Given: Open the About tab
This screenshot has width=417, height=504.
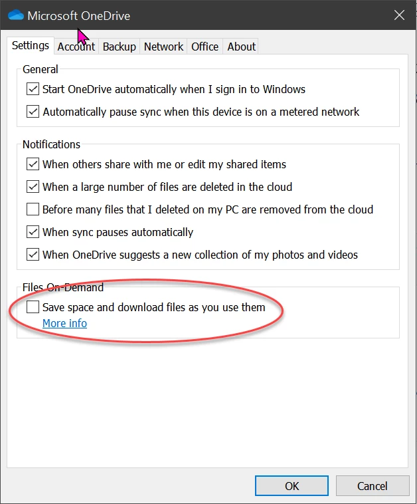Looking at the screenshot, I should (x=242, y=47).
